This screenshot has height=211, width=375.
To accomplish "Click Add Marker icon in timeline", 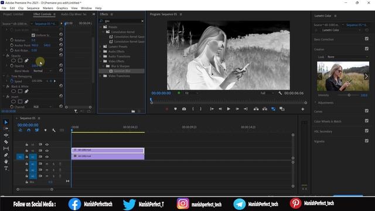I will 45,130.
